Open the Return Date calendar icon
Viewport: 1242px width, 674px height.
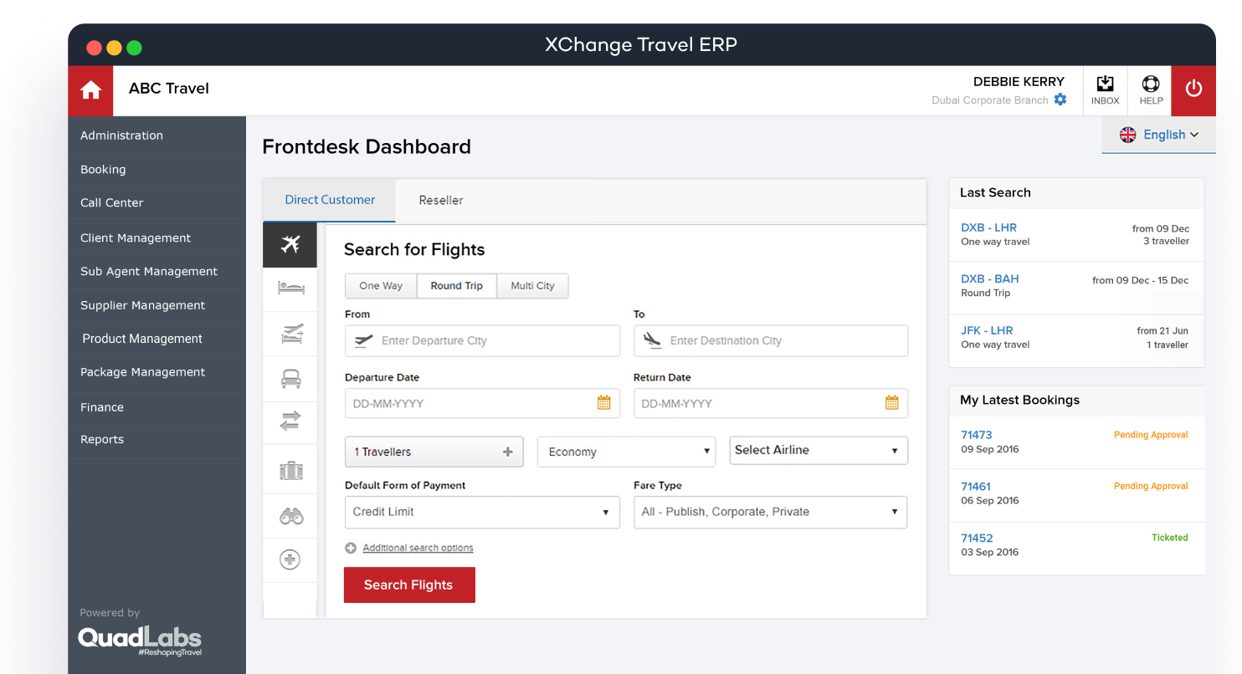click(x=891, y=403)
